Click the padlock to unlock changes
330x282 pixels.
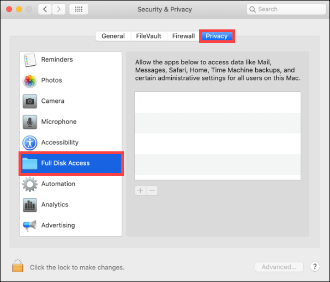(17, 266)
